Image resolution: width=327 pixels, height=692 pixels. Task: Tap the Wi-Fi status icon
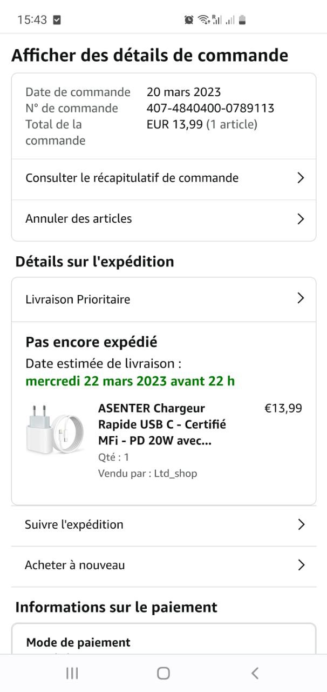pyautogui.click(x=204, y=20)
